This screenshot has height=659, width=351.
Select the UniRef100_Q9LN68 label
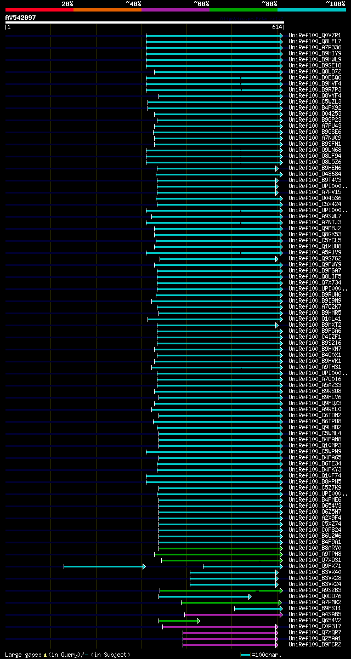[x=315, y=150]
